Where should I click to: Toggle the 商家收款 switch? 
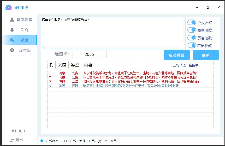pyautogui.click(x=192, y=30)
